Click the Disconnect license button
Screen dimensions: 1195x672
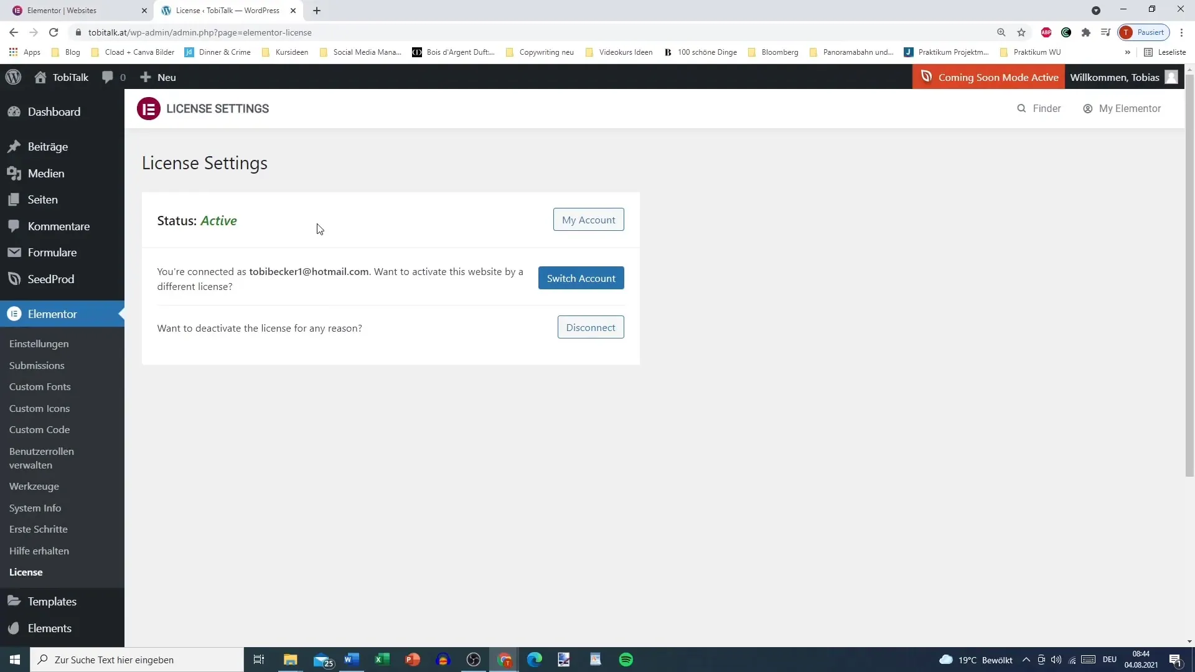591,327
